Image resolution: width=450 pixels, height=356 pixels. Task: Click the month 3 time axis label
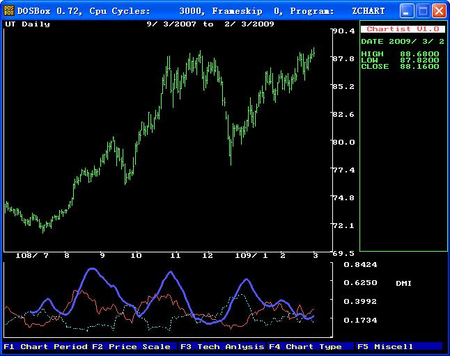316,255
